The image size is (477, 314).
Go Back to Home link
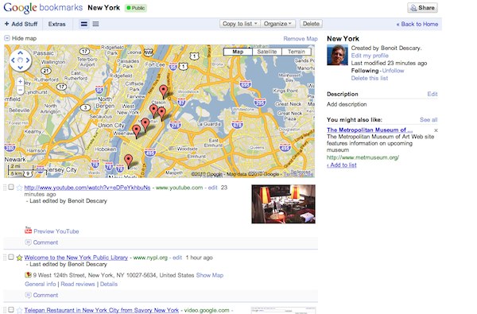click(417, 24)
